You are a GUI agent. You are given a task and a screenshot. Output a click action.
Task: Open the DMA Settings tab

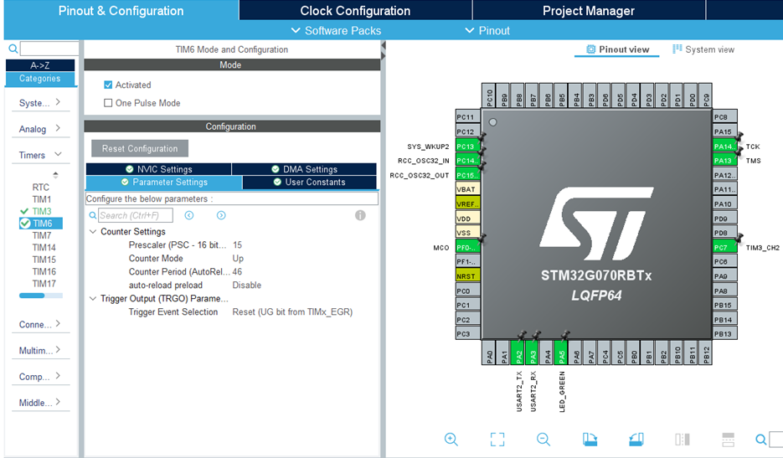304,169
